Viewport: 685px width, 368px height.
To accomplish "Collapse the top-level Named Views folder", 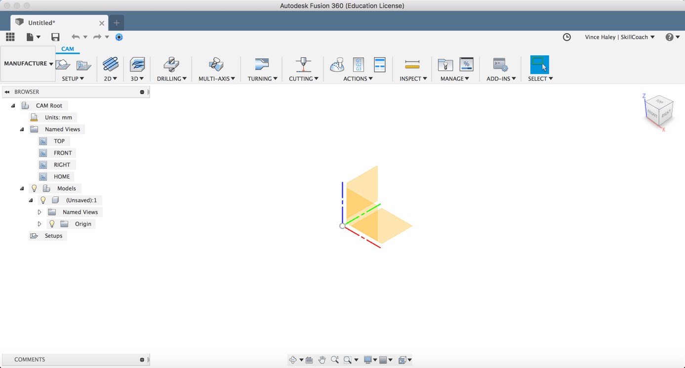I will point(22,129).
